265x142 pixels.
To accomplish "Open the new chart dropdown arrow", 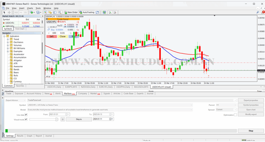I will 34,12.
